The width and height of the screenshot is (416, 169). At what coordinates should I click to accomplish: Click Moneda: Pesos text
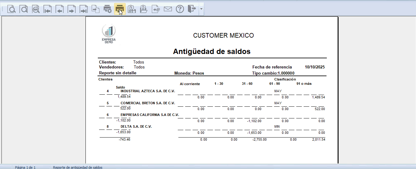point(189,73)
